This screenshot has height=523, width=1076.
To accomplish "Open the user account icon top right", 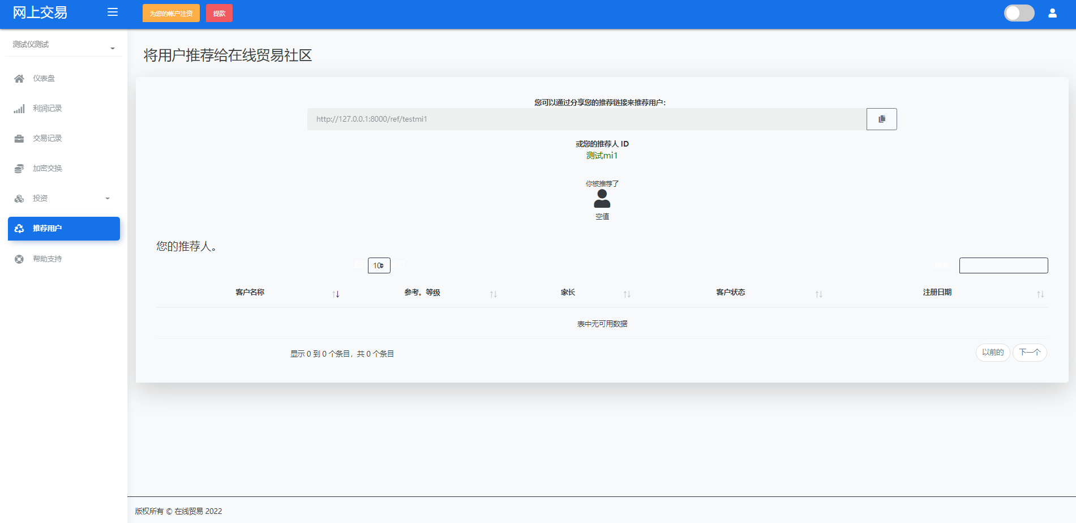I will 1052,13.
